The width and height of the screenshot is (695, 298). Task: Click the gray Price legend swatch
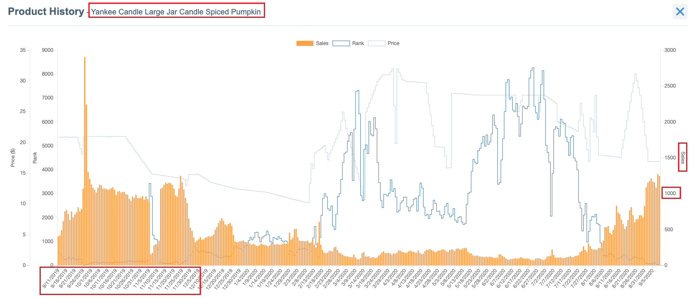point(376,43)
